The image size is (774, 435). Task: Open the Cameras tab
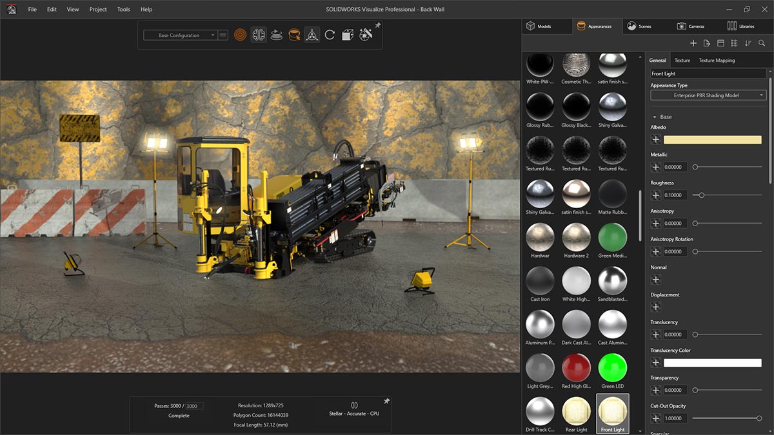(691, 26)
